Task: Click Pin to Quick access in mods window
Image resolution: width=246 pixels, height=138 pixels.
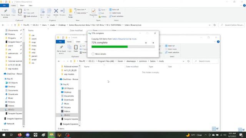Action: (x=61, y=49)
